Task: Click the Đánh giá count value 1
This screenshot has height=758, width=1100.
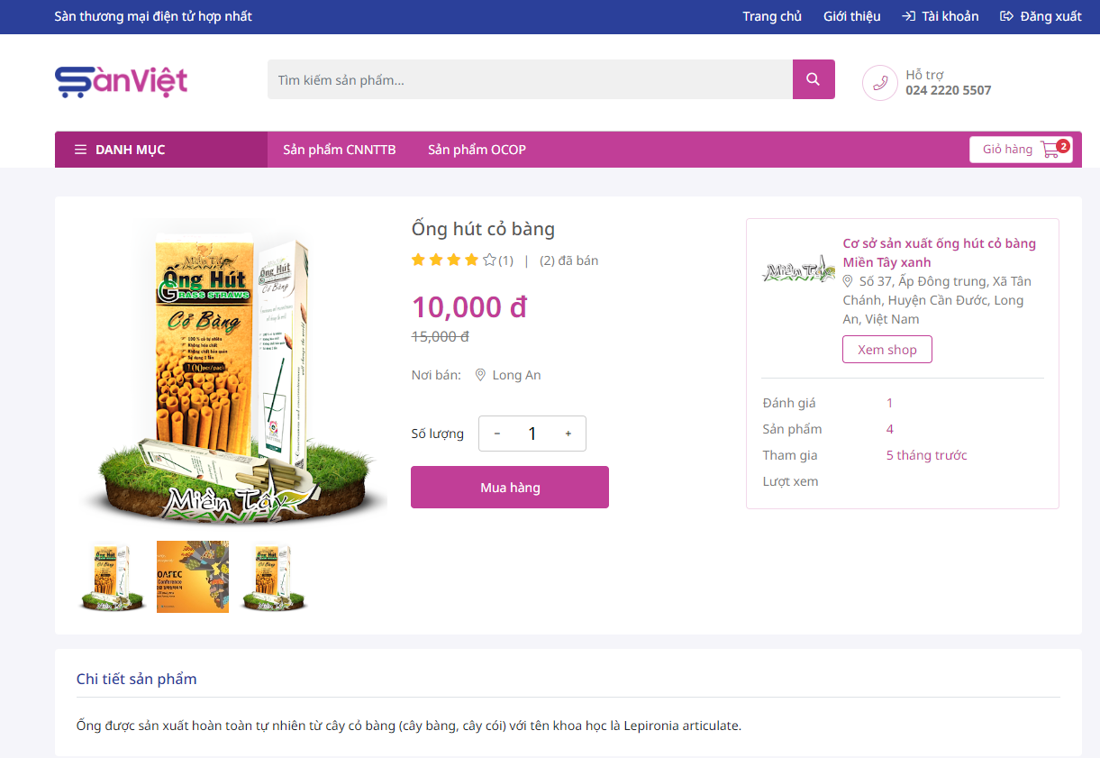Action: coord(890,403)
